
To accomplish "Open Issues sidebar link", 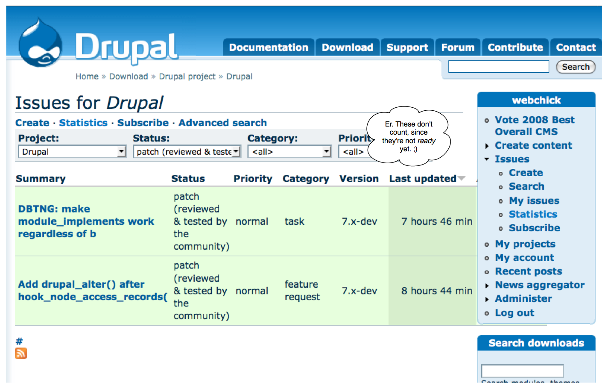I will (x=512, y=159).
